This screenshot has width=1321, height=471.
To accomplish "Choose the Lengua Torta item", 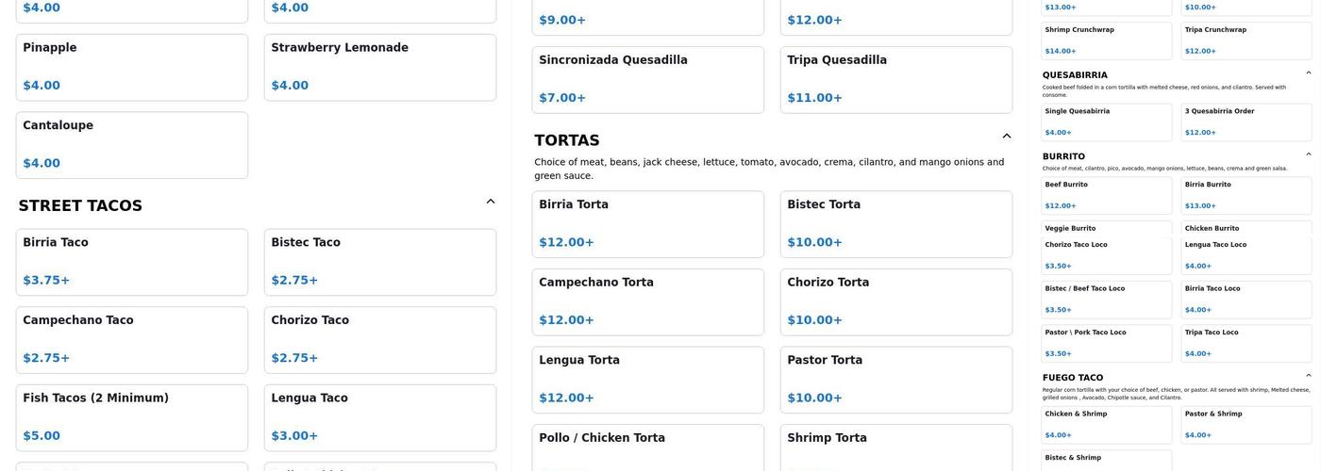I will click(647, 380).
